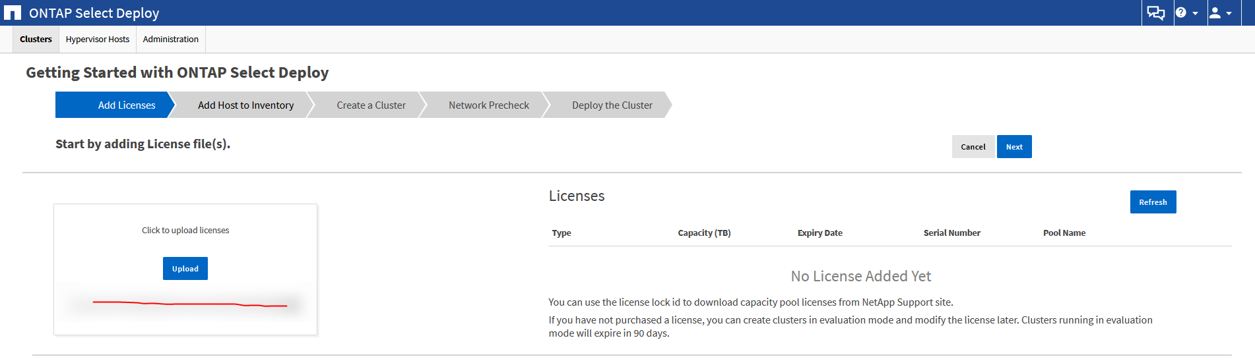1255x363 pixels.
Task: Select the Deploy the Cluster step
Action: tap(612, 105)
